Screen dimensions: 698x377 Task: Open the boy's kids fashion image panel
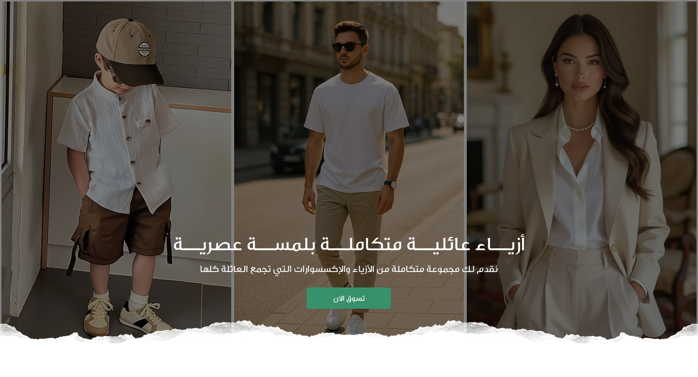tap(116, 169)
